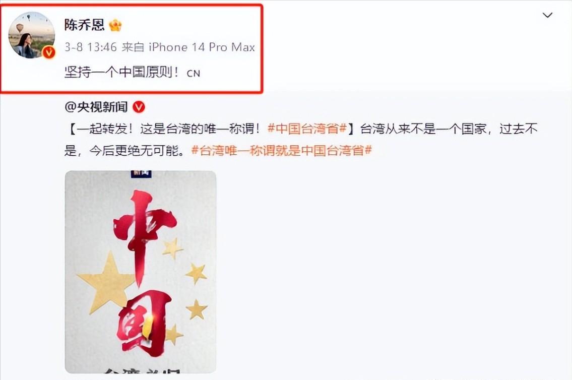Click the partially visible text at image bottom
572x380 pixels.
click(x=142, y=371)
